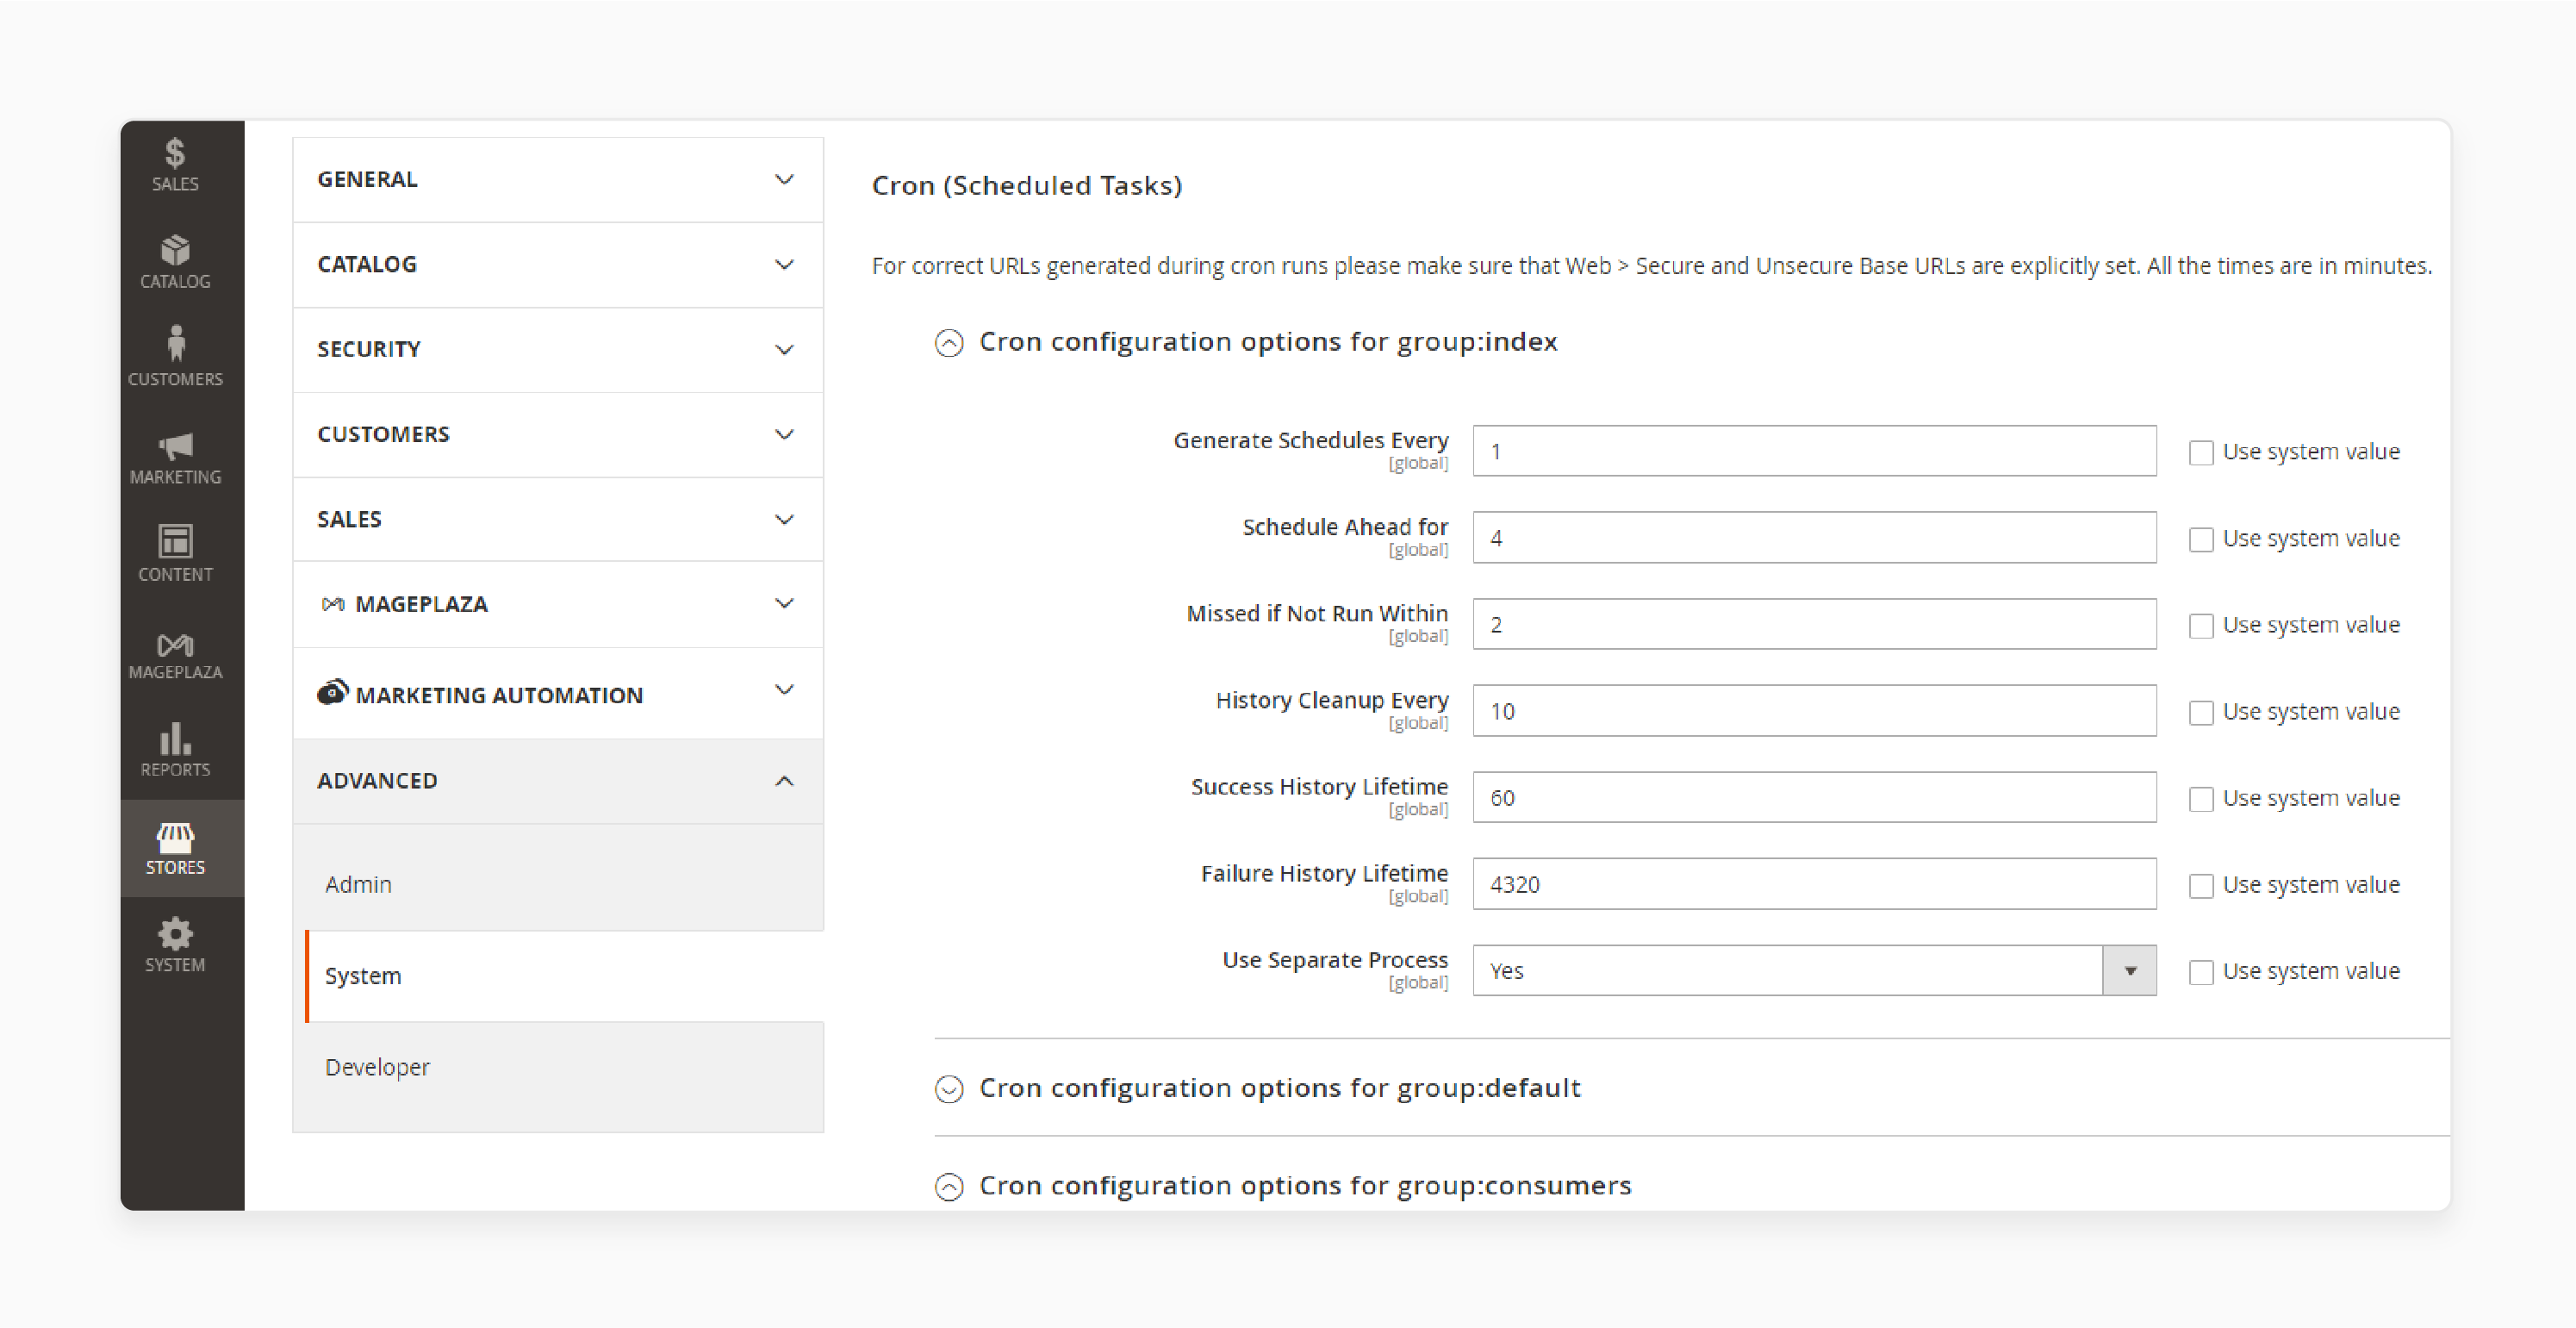2576x1328 pixels.
Task: Check Use system value for Success History Lifetime
Action: pyautogui.click(x=2201, y=800)
